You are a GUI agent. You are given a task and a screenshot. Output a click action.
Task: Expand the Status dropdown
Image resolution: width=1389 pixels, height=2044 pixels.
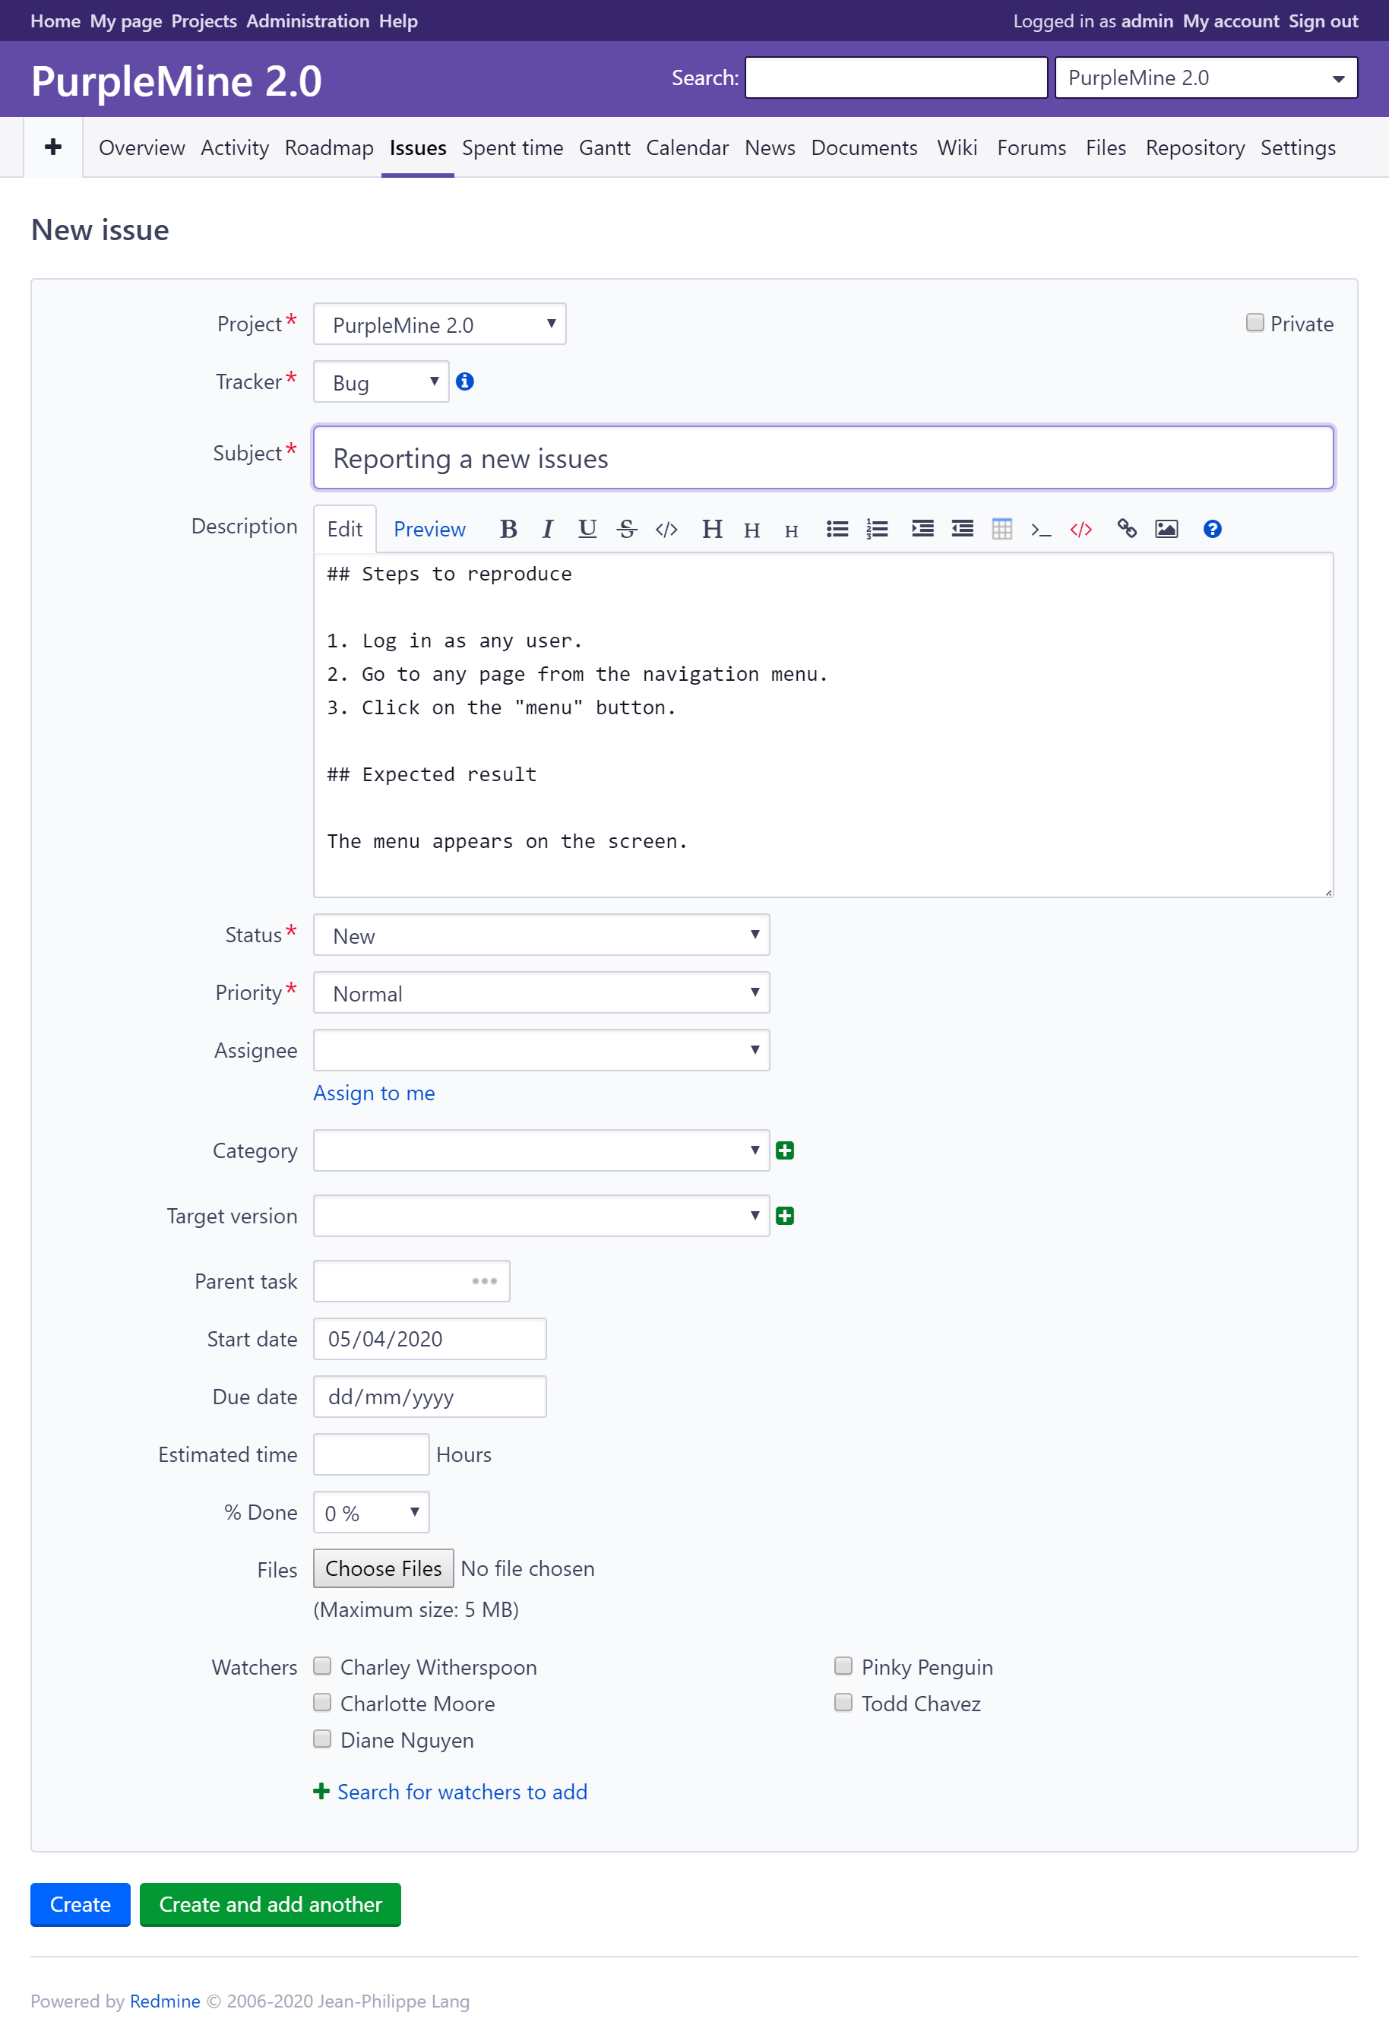541,935
